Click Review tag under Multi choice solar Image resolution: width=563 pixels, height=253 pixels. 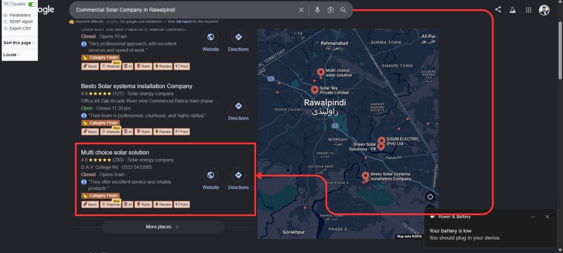pos(163,204)
